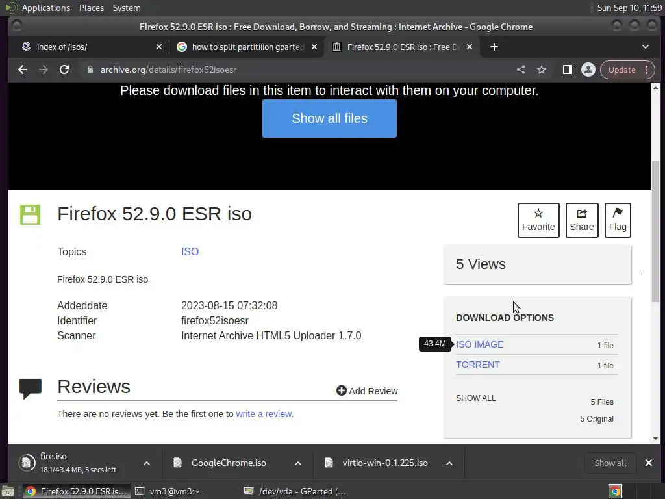This screenshot has height=499, width=665.
Task: Bookmark this page with the star icon
Action: [542, 70]
